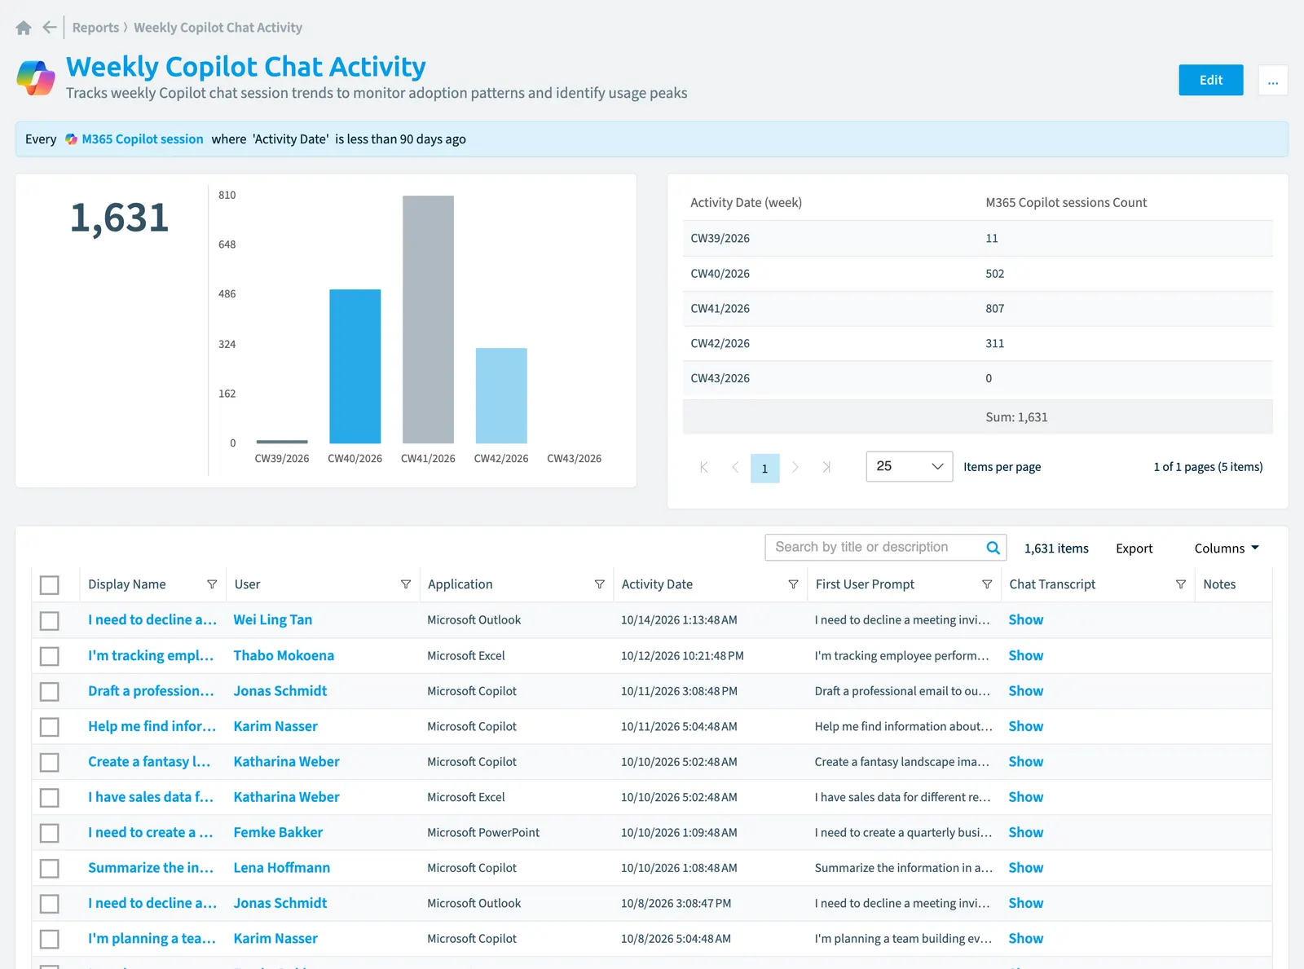The height and width of the screenshot is (969, 1304).
Task: Open 'I'm tracking empl…' session link
Action: coord(151,656)
